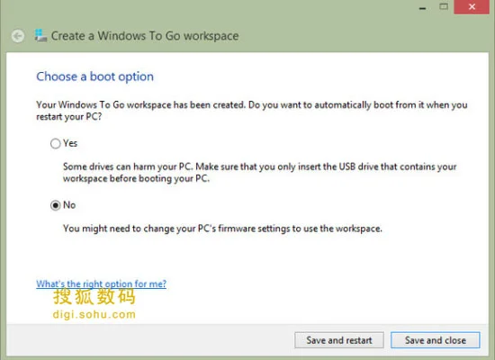Click the USB drive warning text under Yes
The height and width of the screenshot is (360, 495).
[x=260, y=173]
